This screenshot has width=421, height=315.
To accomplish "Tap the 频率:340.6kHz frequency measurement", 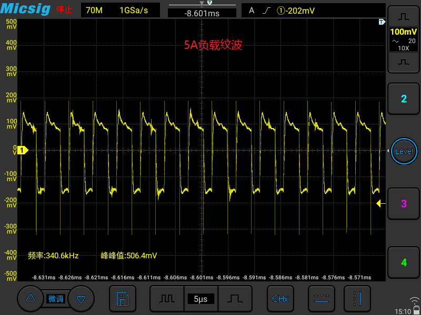I will [x=53, y=256].
